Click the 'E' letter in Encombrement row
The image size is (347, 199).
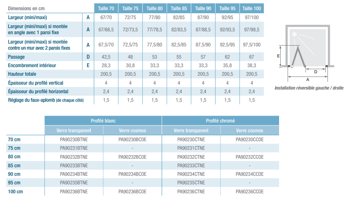click(x=88, y=66)
